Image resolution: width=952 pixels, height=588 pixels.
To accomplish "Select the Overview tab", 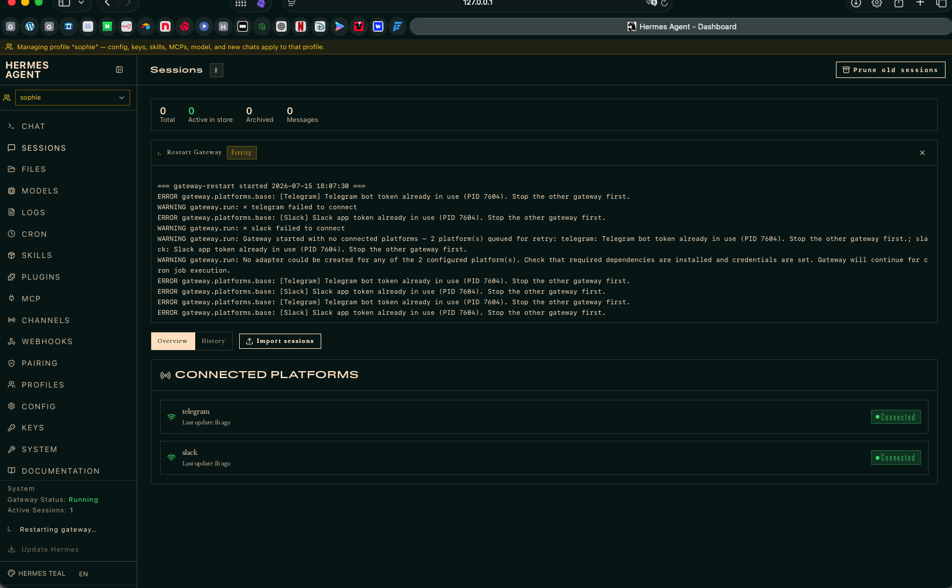I will (x=172, y=341).
